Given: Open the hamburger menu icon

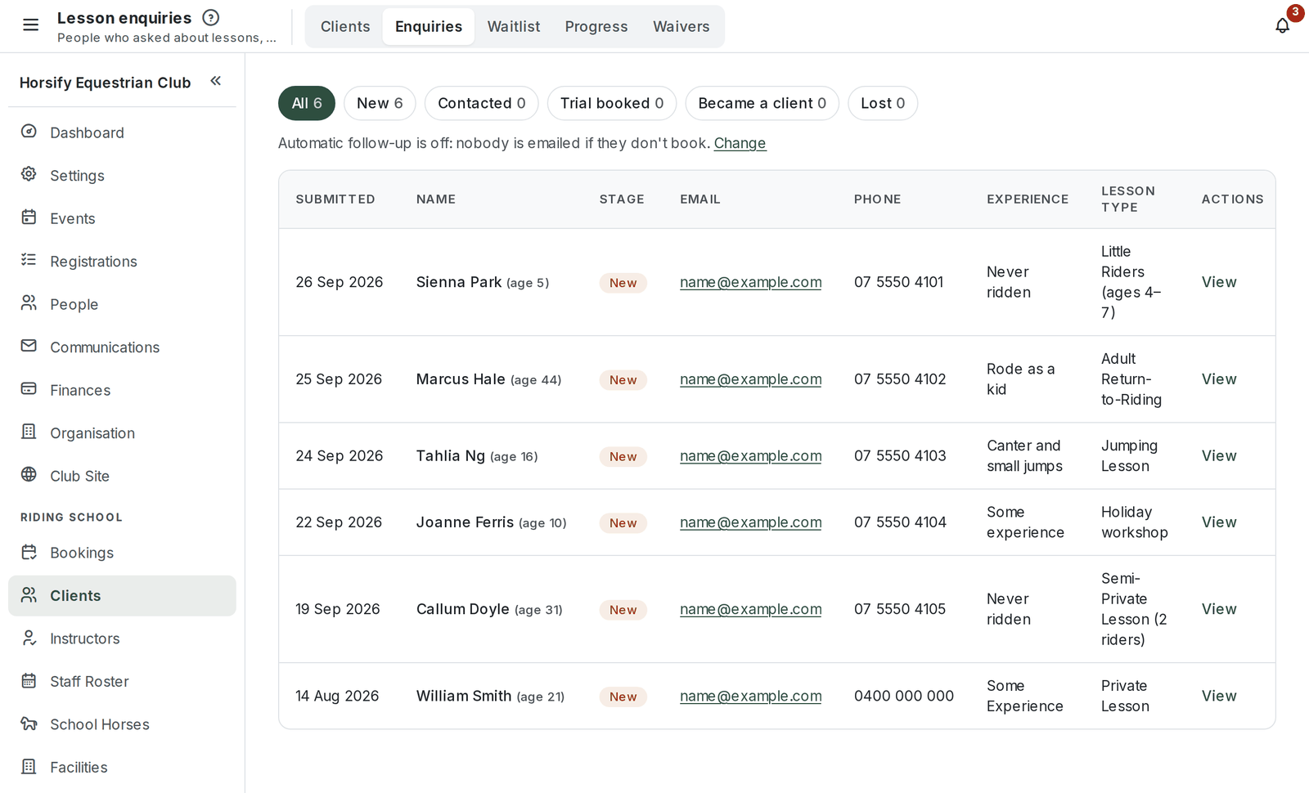Looking at the screenshot, I should click(x=30, y=25).
